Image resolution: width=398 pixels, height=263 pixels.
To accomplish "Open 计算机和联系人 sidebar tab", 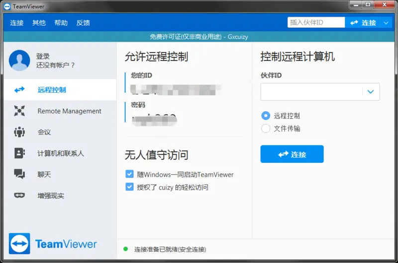I will [x=60, y=153].
